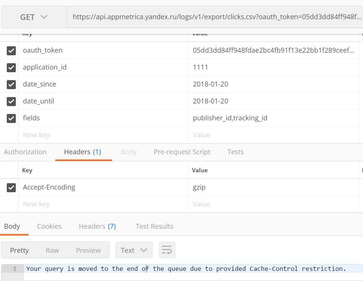This screenshot has height=281, width=363.
Task: Click line number 1 in response gutter
Action: pos(15,269)
